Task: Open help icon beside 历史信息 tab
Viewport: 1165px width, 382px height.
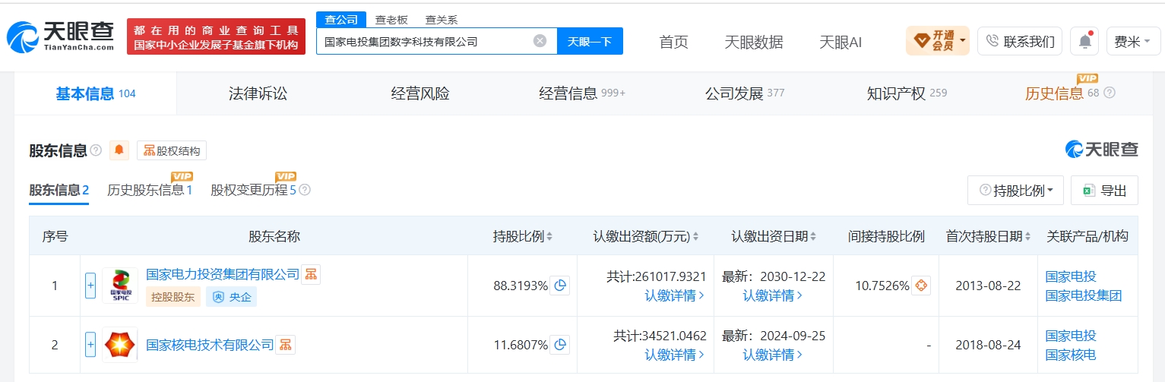Action: click(1110, 93)
